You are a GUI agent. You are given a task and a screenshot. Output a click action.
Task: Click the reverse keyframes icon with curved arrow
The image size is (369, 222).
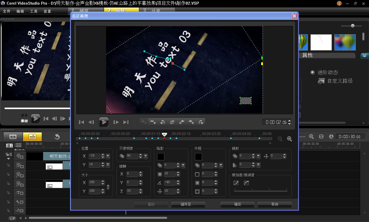[x=163, y=122]
